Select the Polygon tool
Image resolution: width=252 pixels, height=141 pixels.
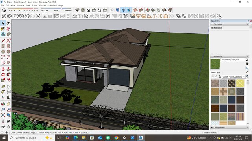pos(9,51)
